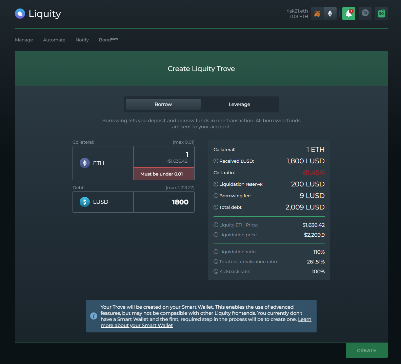Click the 81.45% Coll. ratio value
The height and width of the screenshot is (364, 401).
click(x=314, y=172)
